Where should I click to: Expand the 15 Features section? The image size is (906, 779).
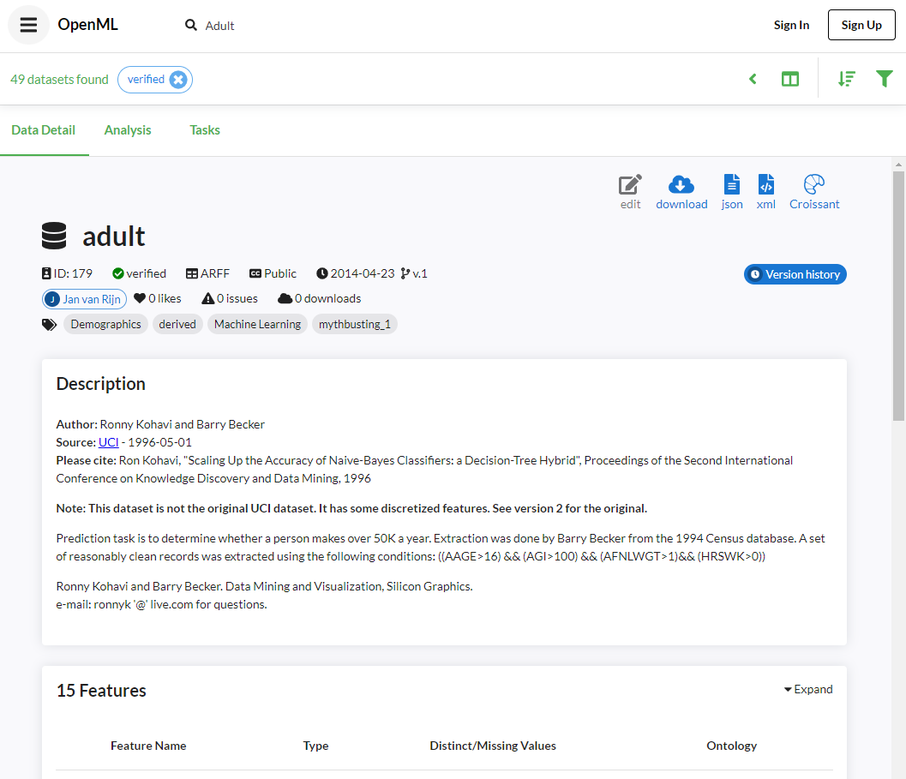(807, 689)
